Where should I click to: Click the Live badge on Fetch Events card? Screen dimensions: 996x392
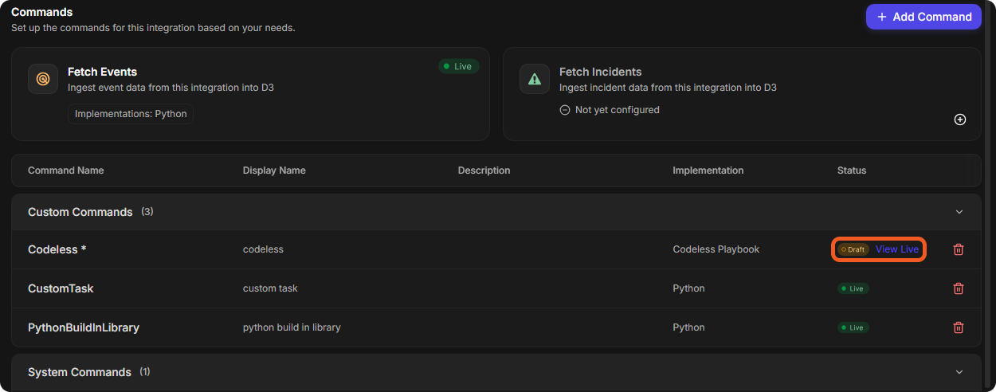pyautogui.click(x=458, y=66)
